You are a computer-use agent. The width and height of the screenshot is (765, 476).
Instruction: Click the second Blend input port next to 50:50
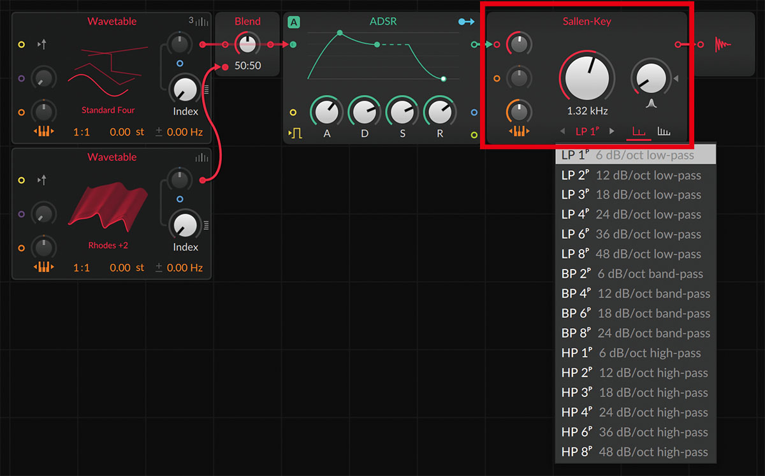click(225, 66)
